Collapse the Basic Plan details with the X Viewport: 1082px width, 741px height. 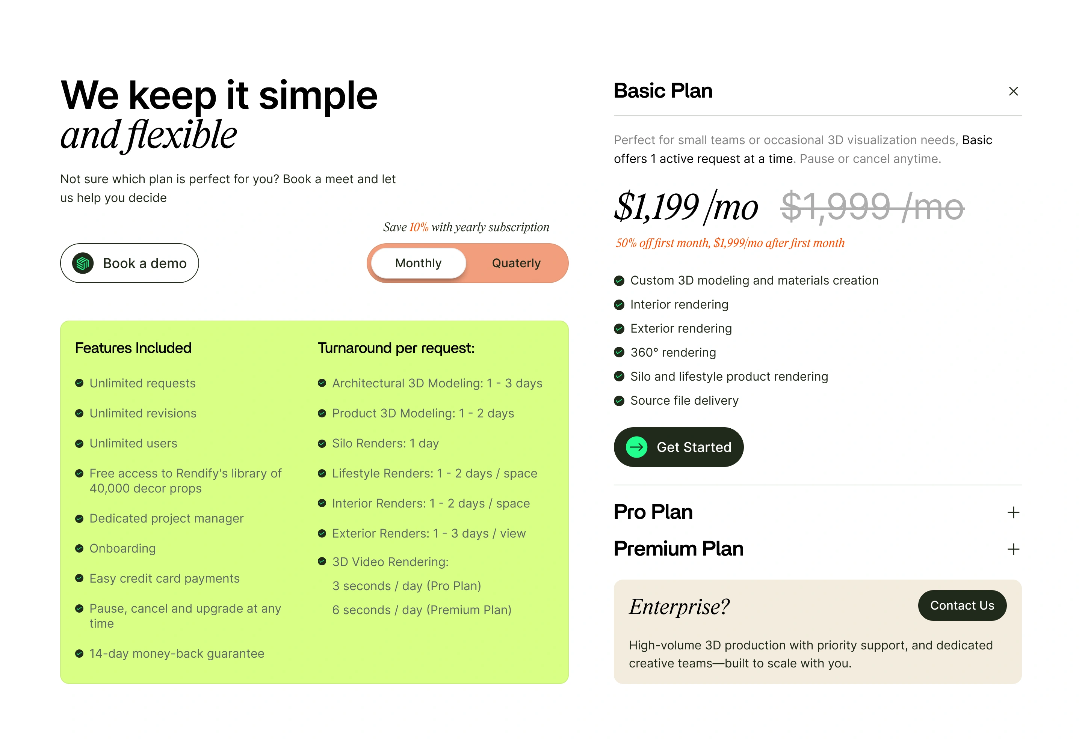pyautogui.click(x=1014, y=91)
